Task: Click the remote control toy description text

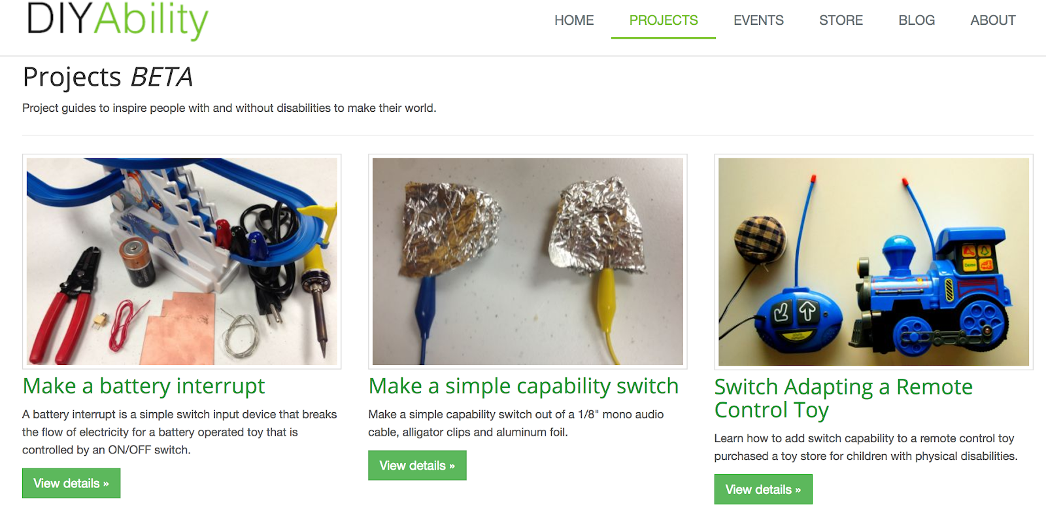Action: click(866, 447)
